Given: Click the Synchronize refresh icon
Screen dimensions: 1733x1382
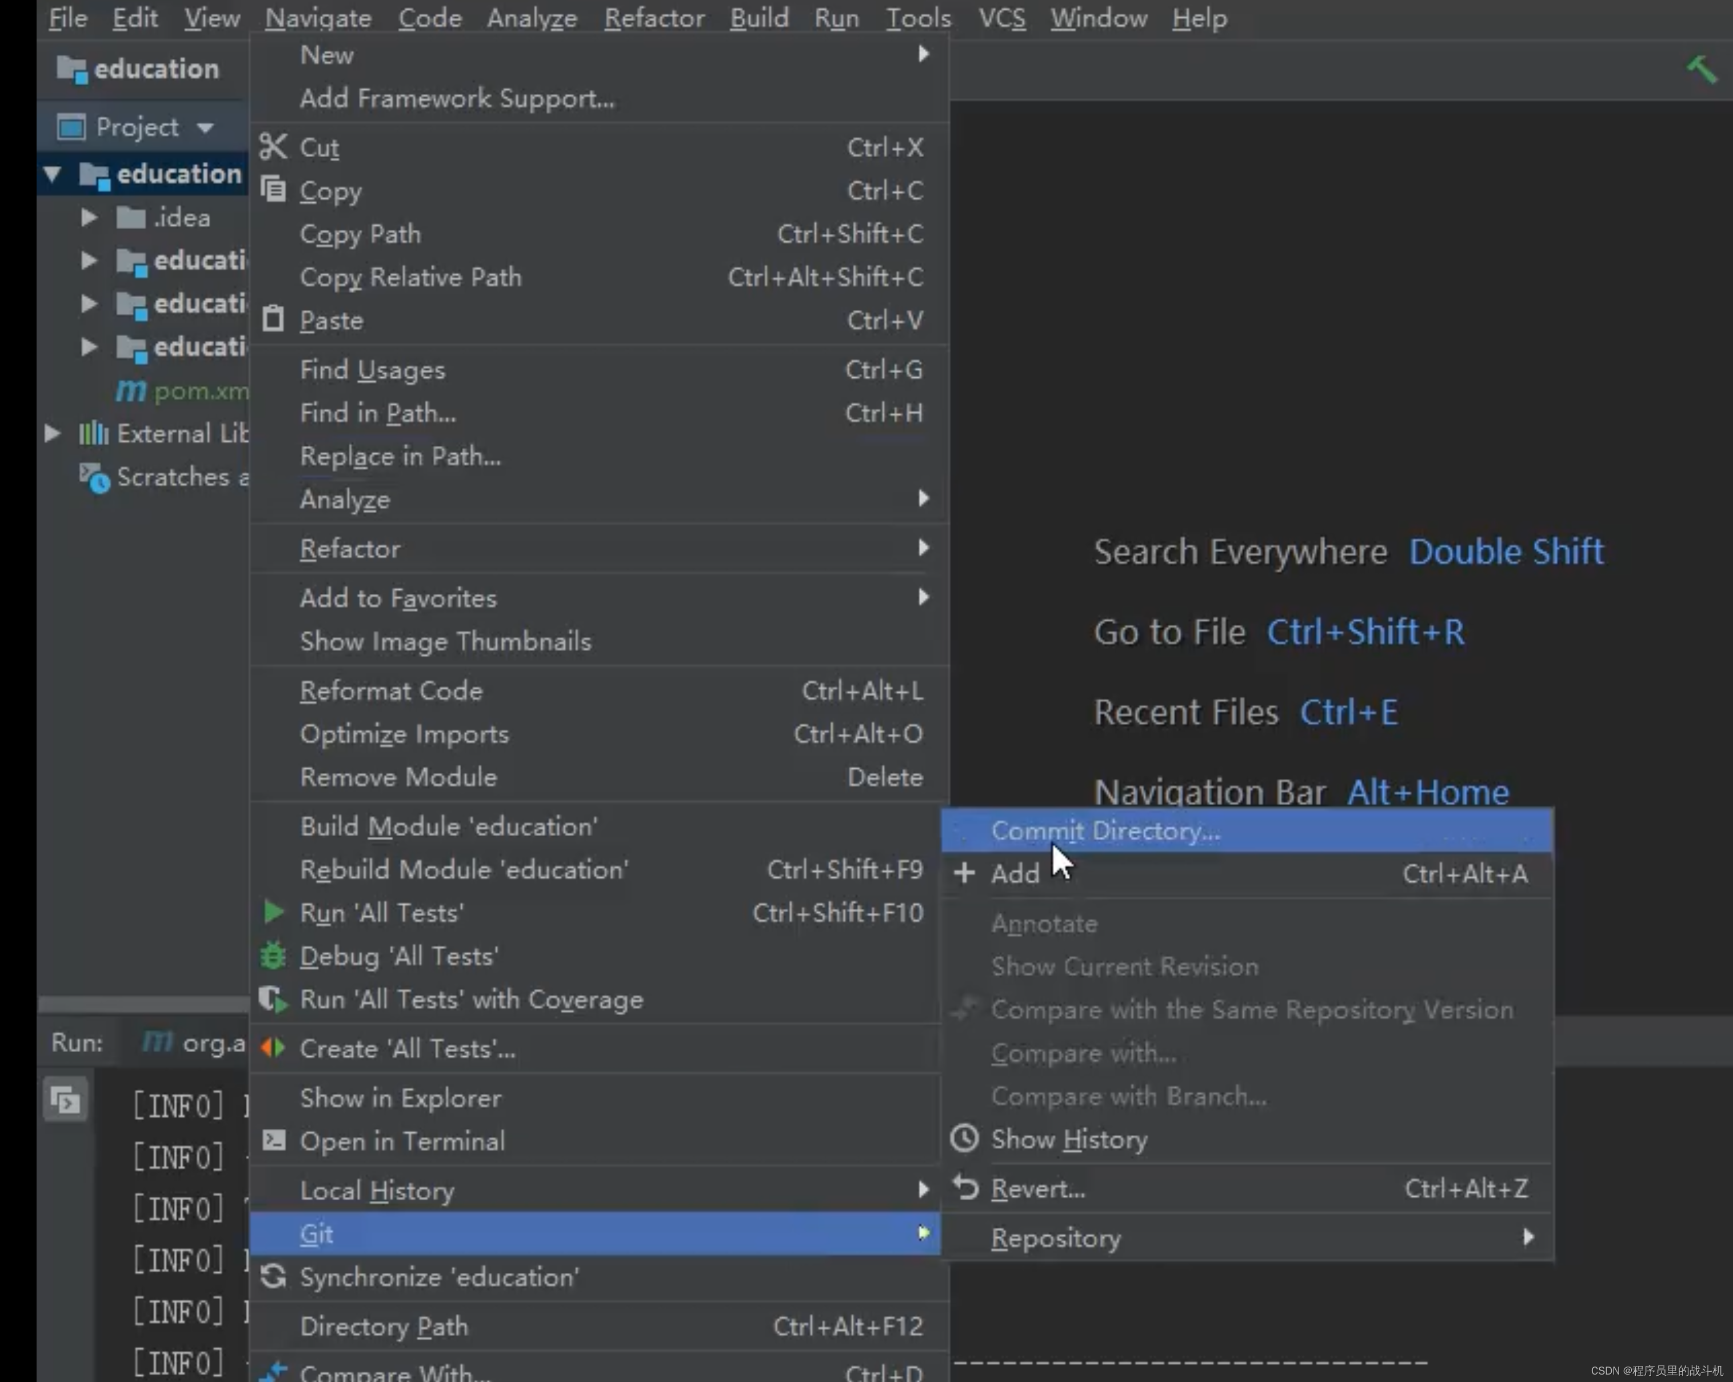Looking at the screenshot, I should (x=273, y=1276).
